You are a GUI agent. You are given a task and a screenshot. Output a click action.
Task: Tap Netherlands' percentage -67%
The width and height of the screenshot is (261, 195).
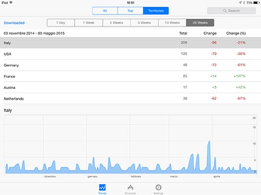click(x=241, y=98)
